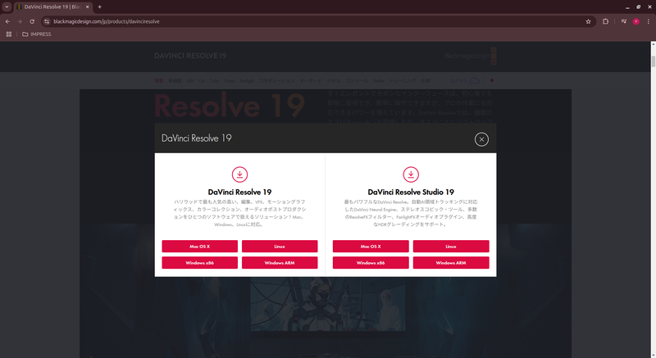Open the media controls icon in toolbar
656x358 pixels.
[624, 21]
